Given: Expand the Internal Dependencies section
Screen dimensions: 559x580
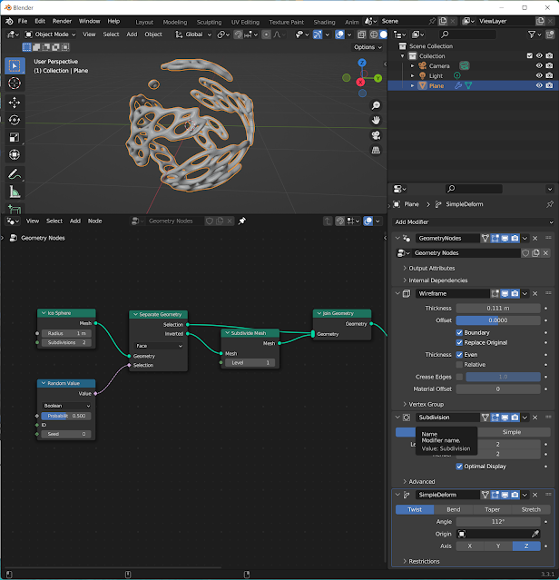Looking at the screenshot, I should pos(436,280).
